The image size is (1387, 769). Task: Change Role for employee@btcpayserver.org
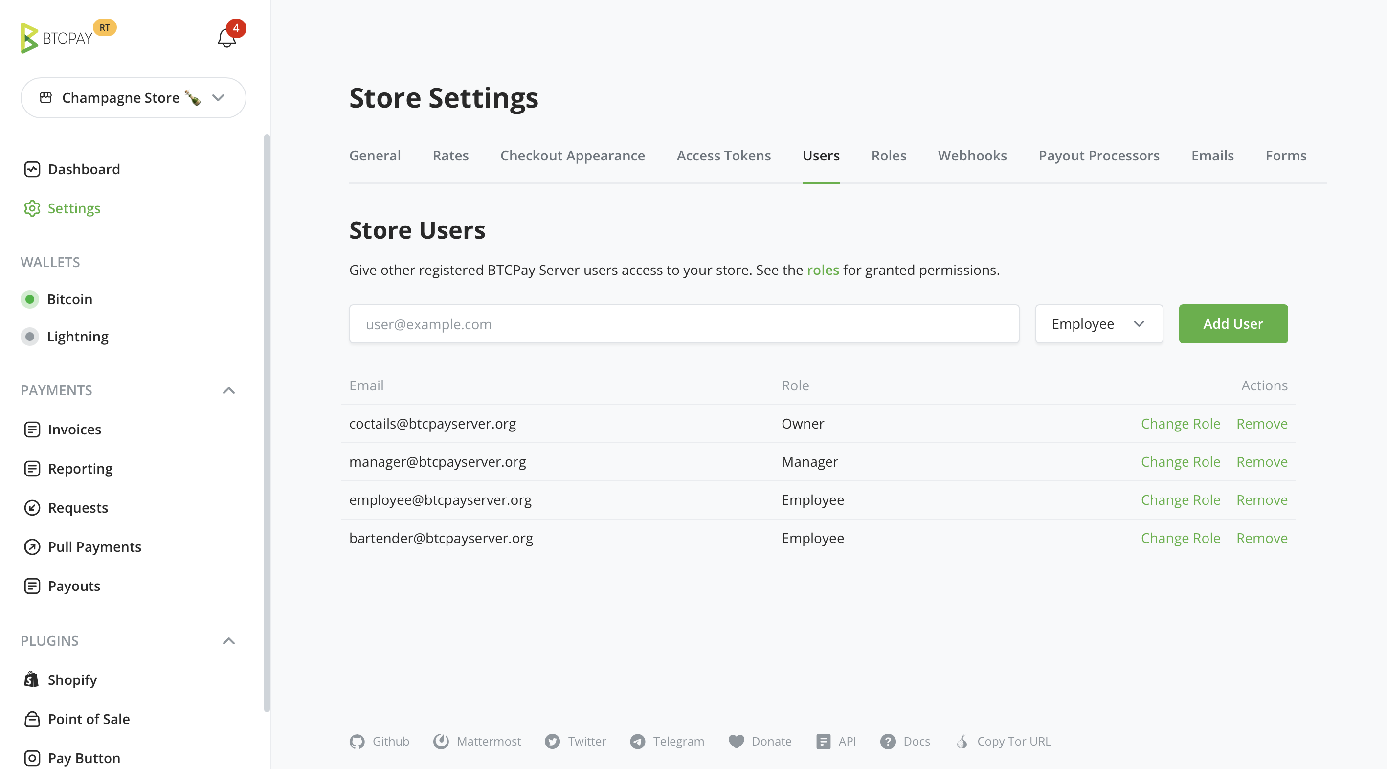[x=1180, y=500]
